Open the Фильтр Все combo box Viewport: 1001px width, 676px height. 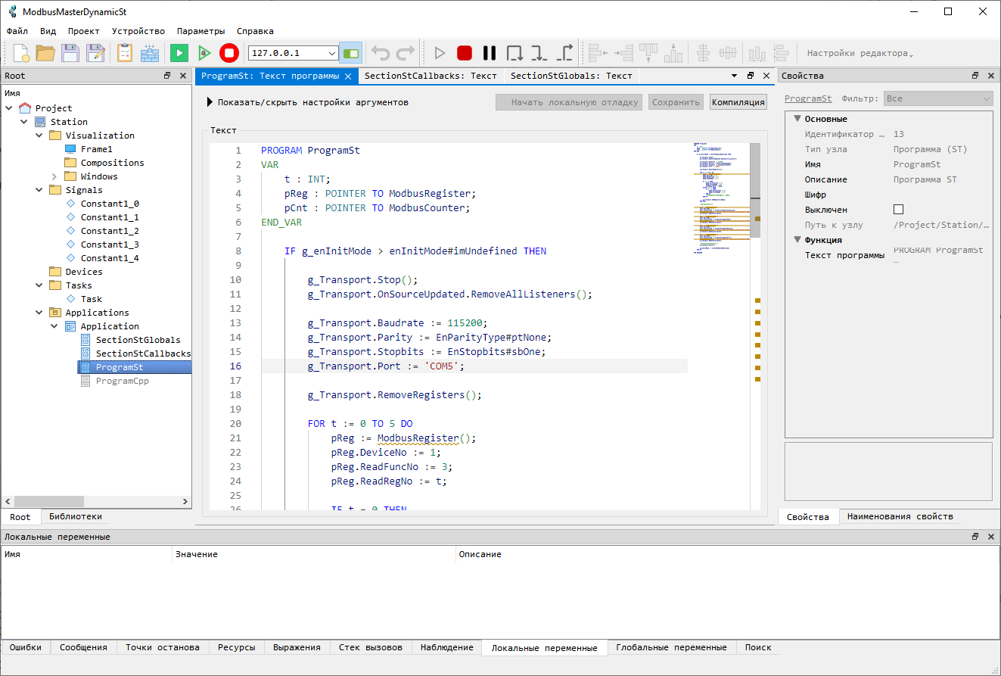point(938,98)
